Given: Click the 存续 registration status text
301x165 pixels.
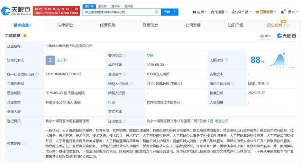Looking at the screenshot, I should 150,55.
